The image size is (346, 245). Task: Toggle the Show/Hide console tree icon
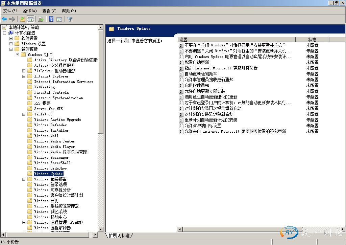[30, 19]
